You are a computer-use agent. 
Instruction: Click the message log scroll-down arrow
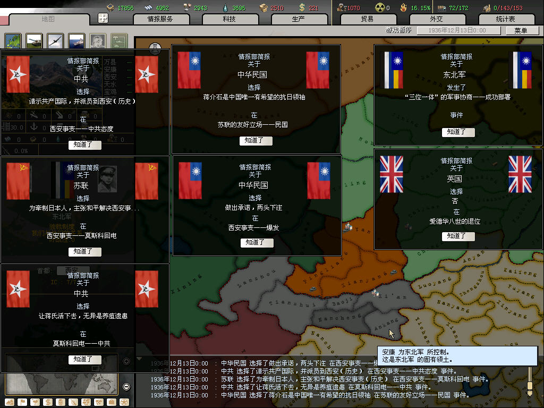(x=530, y=394)
